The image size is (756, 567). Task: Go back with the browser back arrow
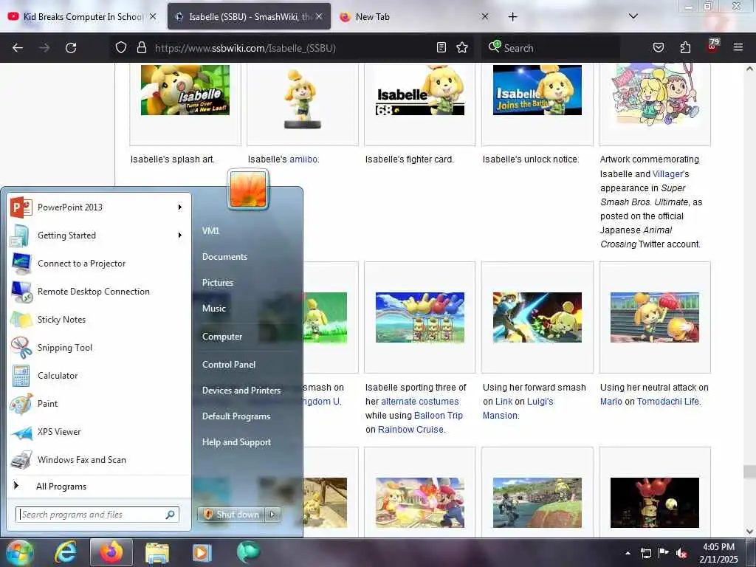coord(18,48)
